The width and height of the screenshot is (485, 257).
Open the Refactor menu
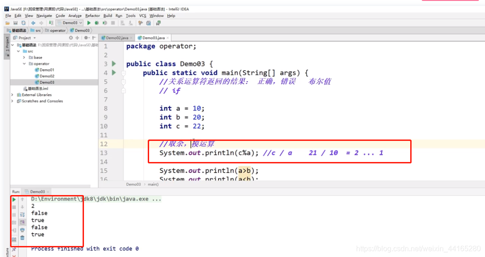[93, 16]
